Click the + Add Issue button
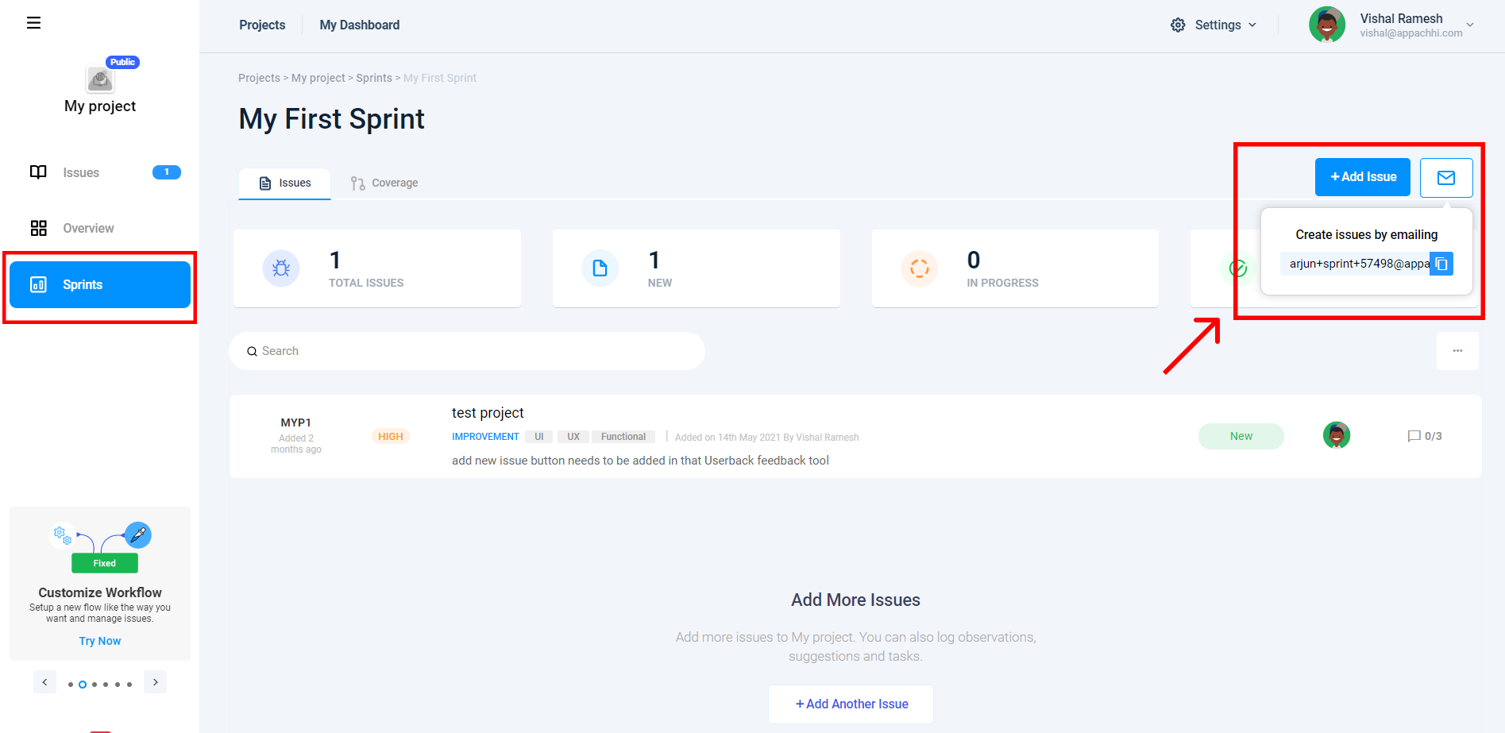 (x=1363, y=177)
